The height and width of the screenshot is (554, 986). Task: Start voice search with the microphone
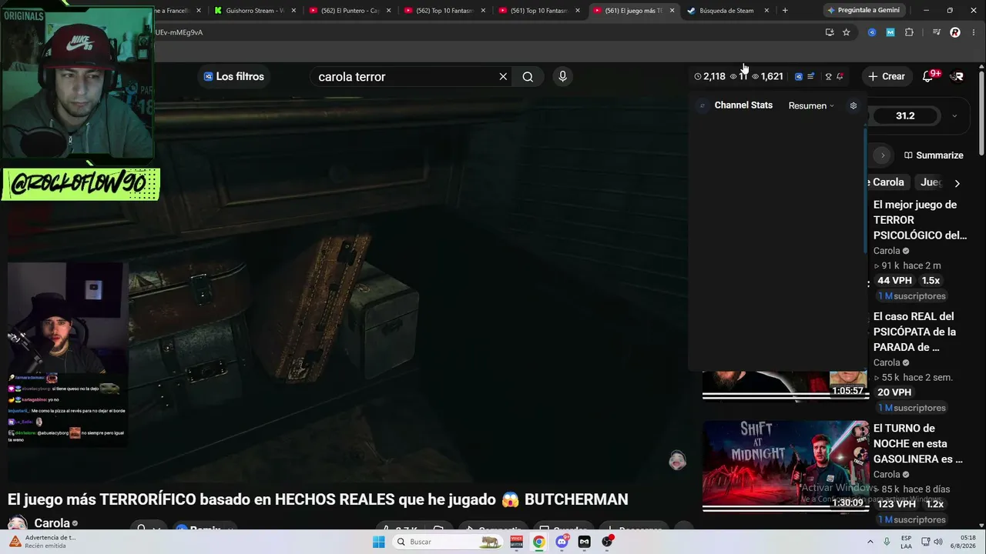coord(562,76)
